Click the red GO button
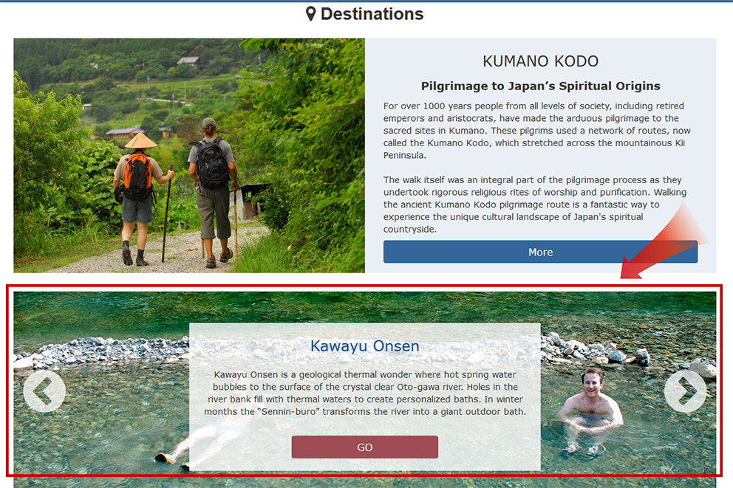Screen dimensions: 733x488 364,447
